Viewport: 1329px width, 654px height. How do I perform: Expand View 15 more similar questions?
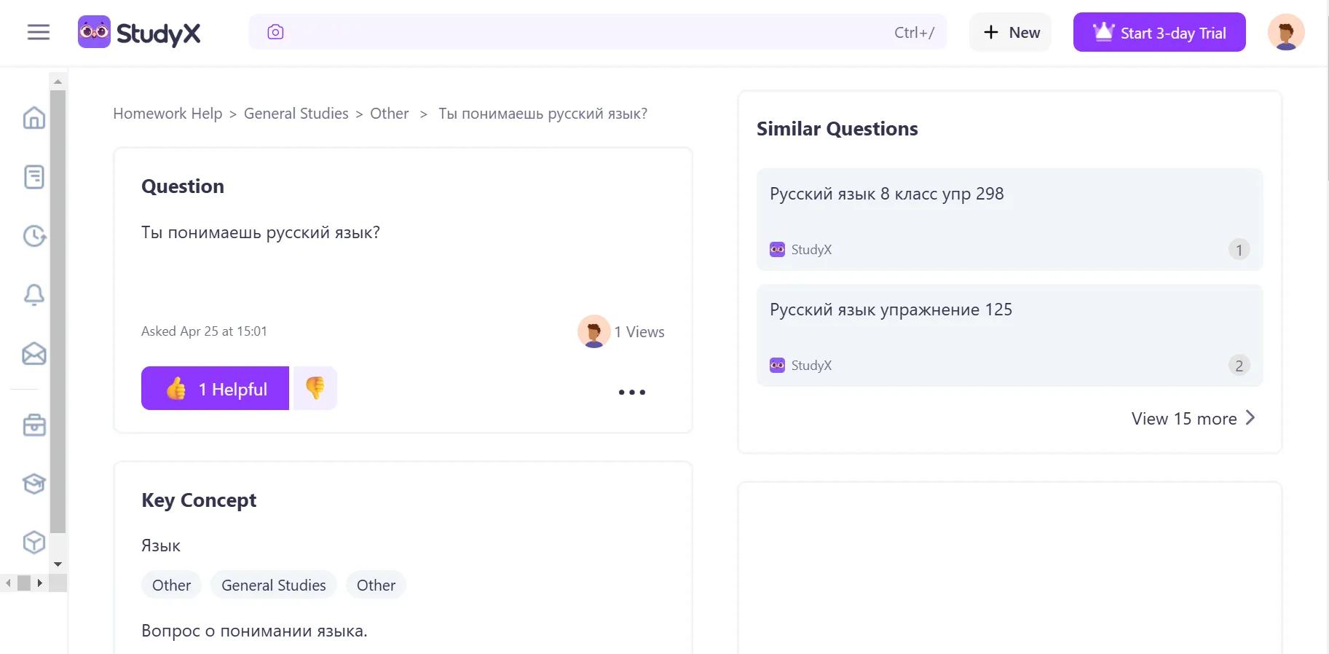(x=1193, y=419)
